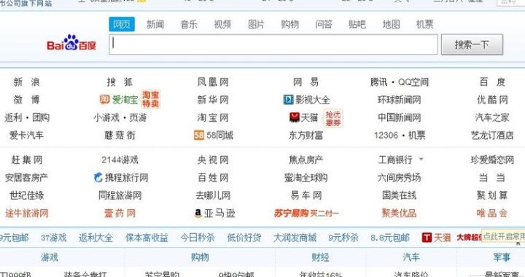Viewport: 525px width, 277px height.
Task: Switch to the 视频 search tab
Action: tap(222, 25)
